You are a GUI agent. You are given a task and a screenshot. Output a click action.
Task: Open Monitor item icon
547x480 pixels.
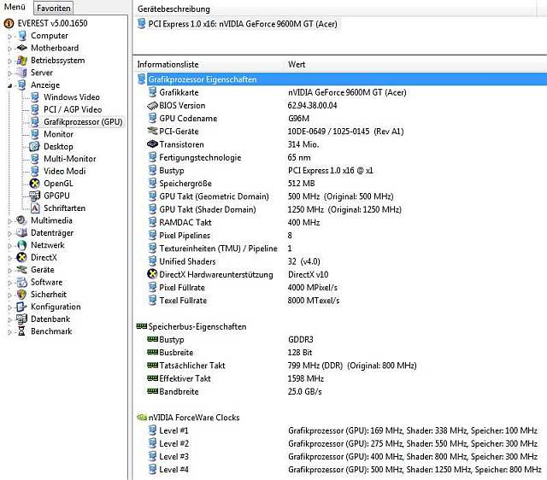[34, 134]
